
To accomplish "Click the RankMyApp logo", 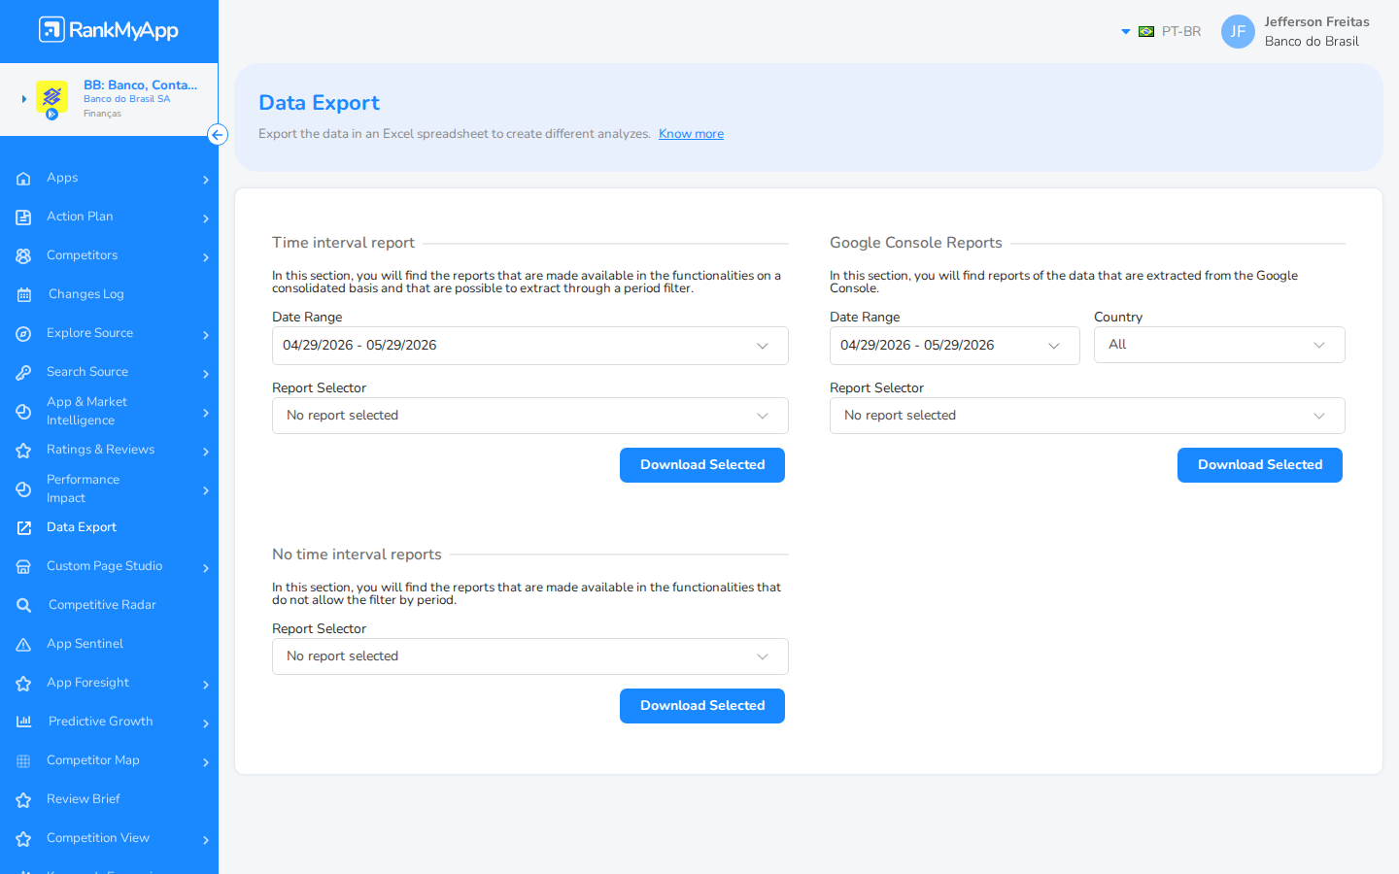I will (109, 30).
